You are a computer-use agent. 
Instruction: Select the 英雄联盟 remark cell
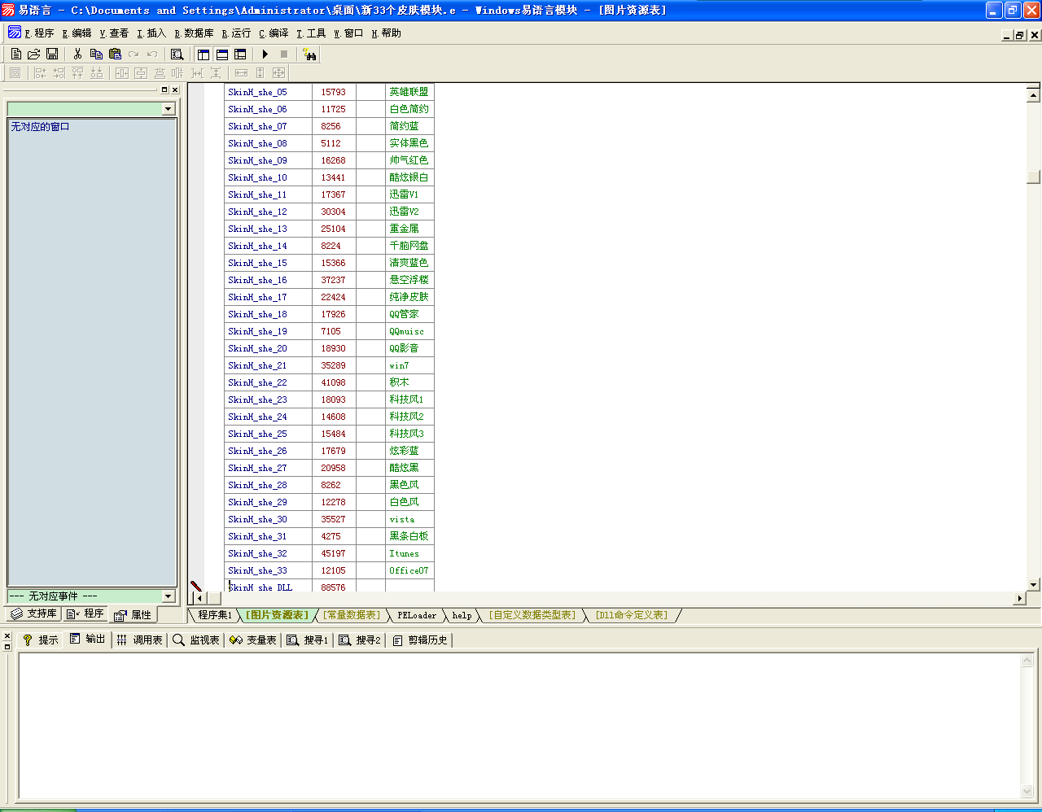[409, 92]
